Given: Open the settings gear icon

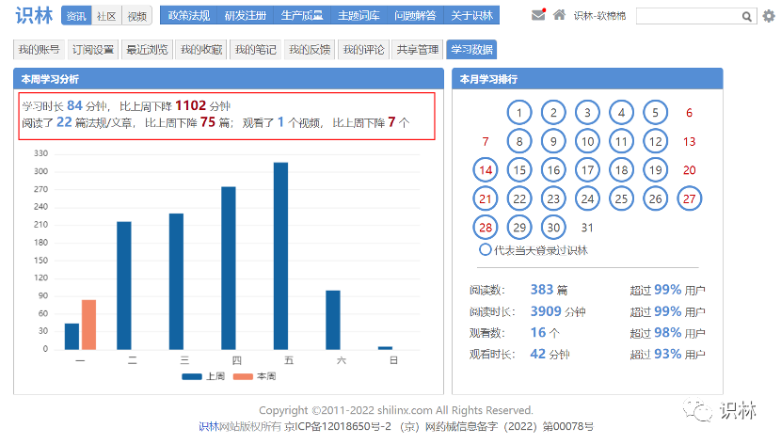Looking at the screenshot, I should [769, 16].
